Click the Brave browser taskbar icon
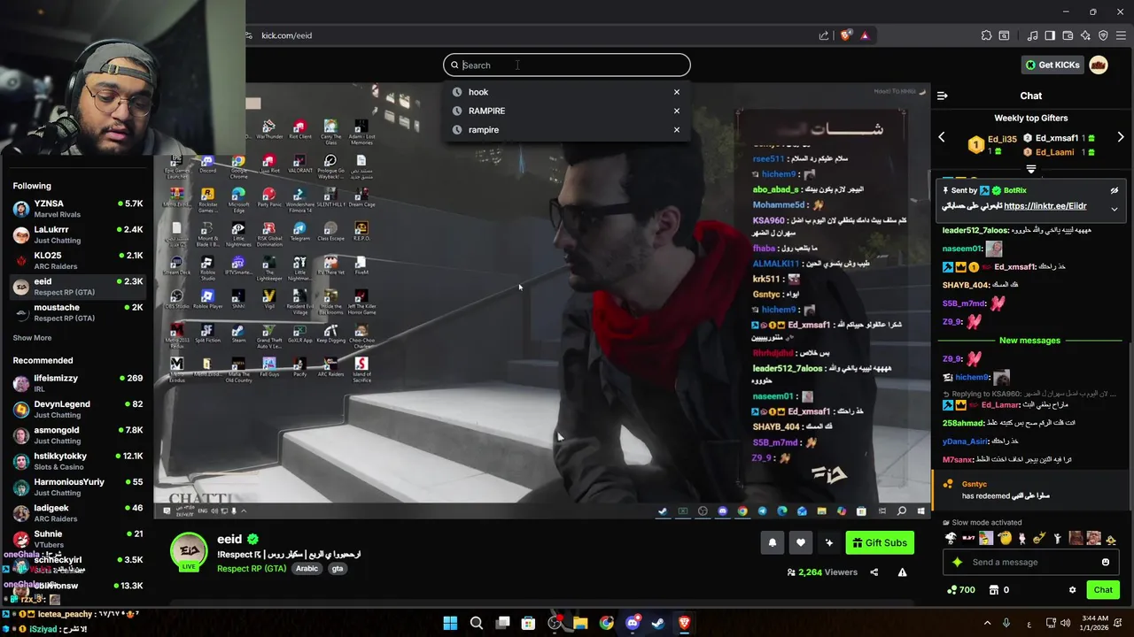This screenshot has width=1134, height=637. pos(684,623)
